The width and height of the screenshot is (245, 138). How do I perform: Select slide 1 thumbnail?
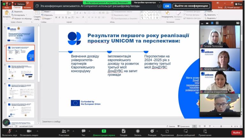[20, 34]
